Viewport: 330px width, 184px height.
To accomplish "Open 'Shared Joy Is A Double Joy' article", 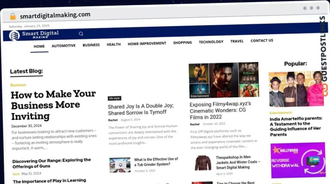I will click(x=141, y=110).
